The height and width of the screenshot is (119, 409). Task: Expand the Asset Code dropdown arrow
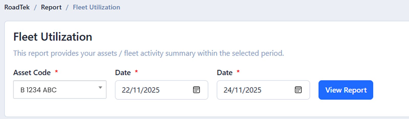point(100,88)
